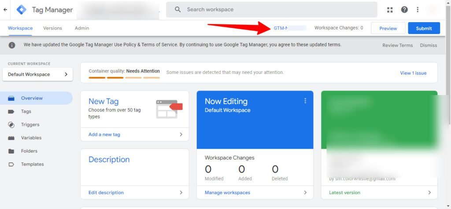Click the search magnifier icon

[x=178, y=10]
